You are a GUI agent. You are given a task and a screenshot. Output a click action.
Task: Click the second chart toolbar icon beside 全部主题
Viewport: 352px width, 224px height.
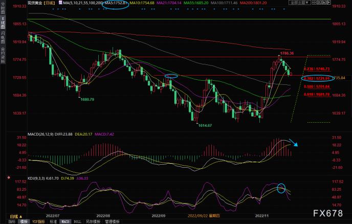click(x=319, y=3)
